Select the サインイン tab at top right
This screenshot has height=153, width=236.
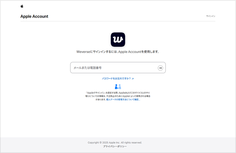coord(211,16)
